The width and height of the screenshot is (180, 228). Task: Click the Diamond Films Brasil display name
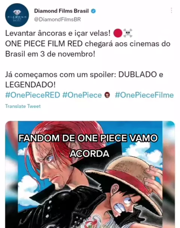(x=61, y=11)
